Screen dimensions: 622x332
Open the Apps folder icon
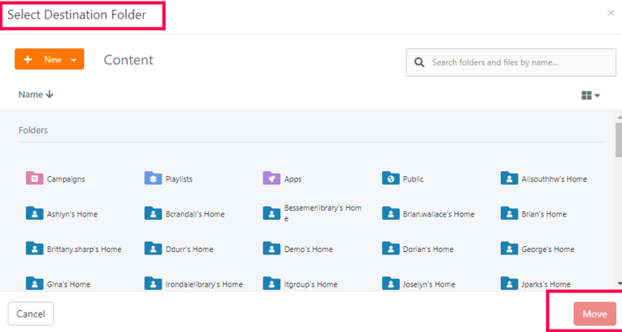(x=271, y=178)
